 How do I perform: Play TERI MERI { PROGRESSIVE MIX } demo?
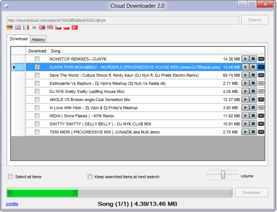(x=246, y=132)
